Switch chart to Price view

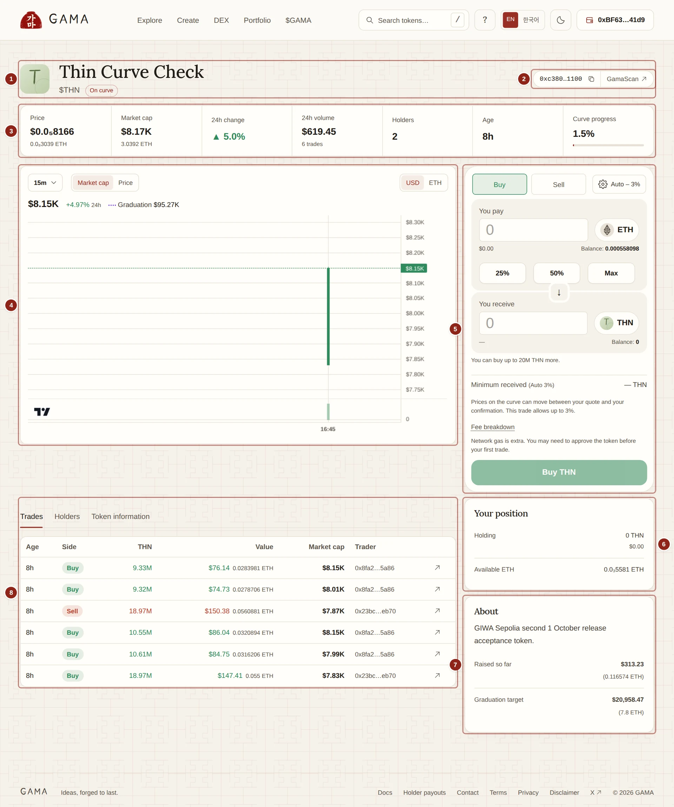click(125, 182)
